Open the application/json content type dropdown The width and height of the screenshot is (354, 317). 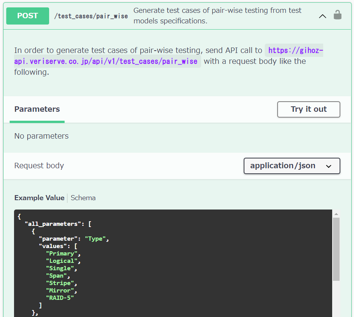coord(292,166)
